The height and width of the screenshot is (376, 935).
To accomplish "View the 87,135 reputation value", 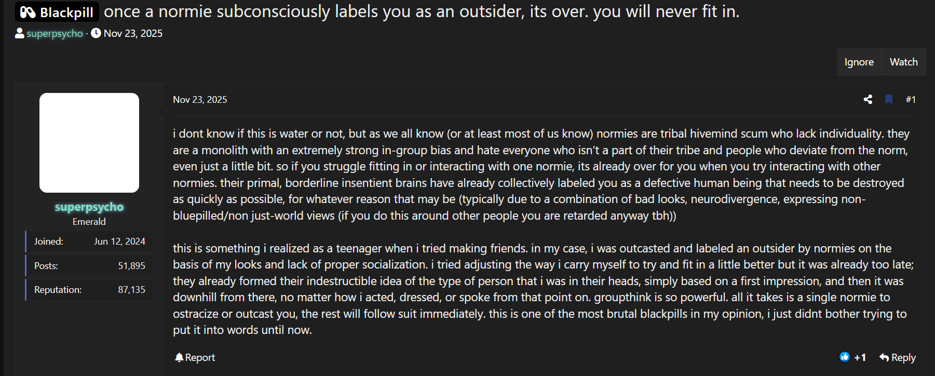I will (x=131, y=289).
